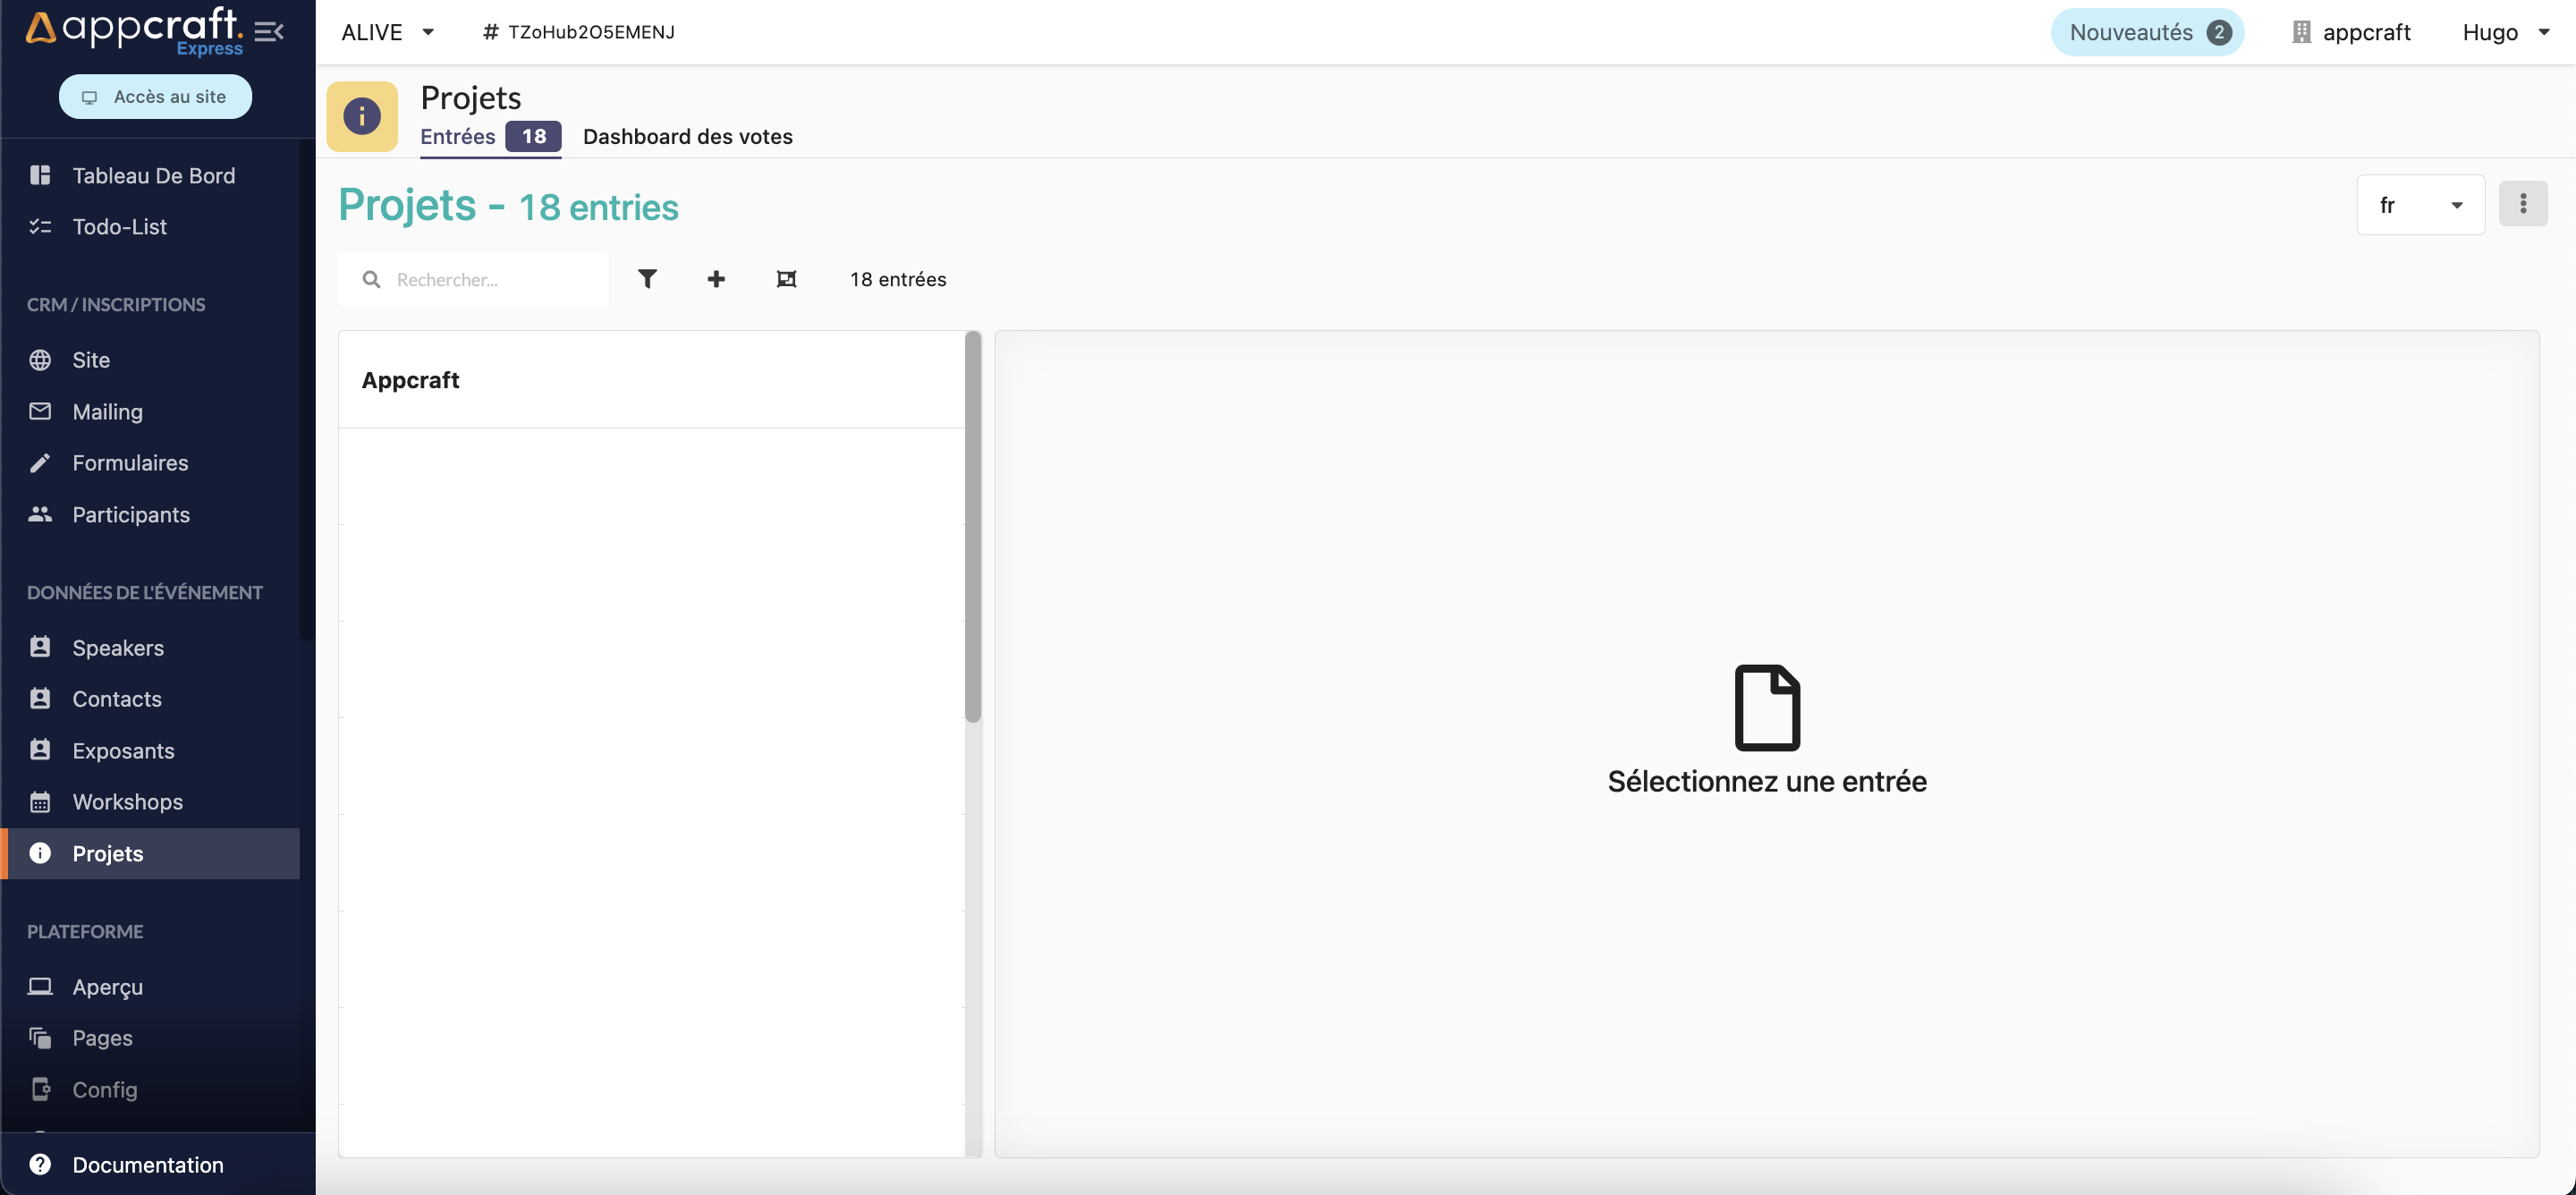Open the Participants section

tap(130, 514)
